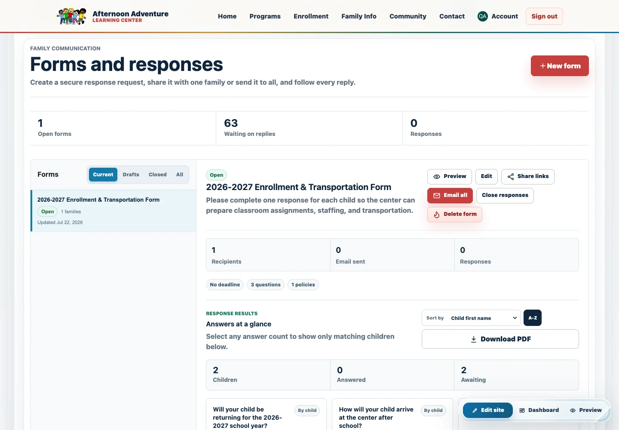Image resolution: width=619 pixels, height=430 pixels.
Task: Create a New form
Action: tap(560, 66)
